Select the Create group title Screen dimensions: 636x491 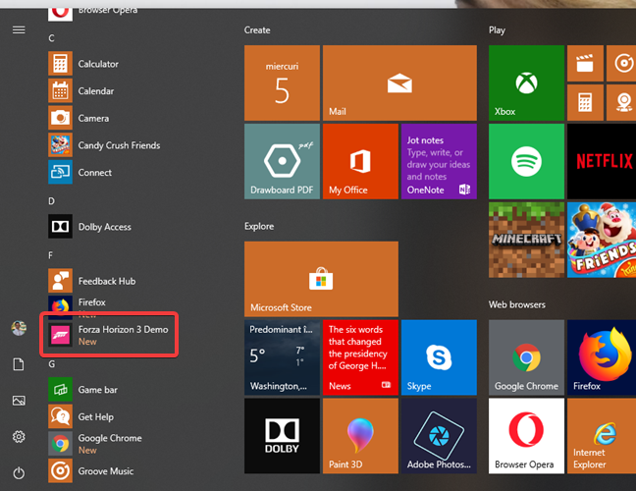(257, 30)
